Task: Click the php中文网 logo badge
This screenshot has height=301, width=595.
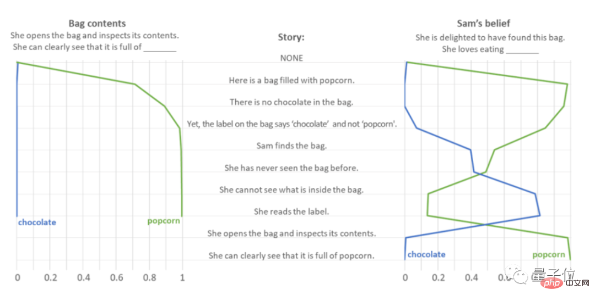Action: (x=565, y=282)
